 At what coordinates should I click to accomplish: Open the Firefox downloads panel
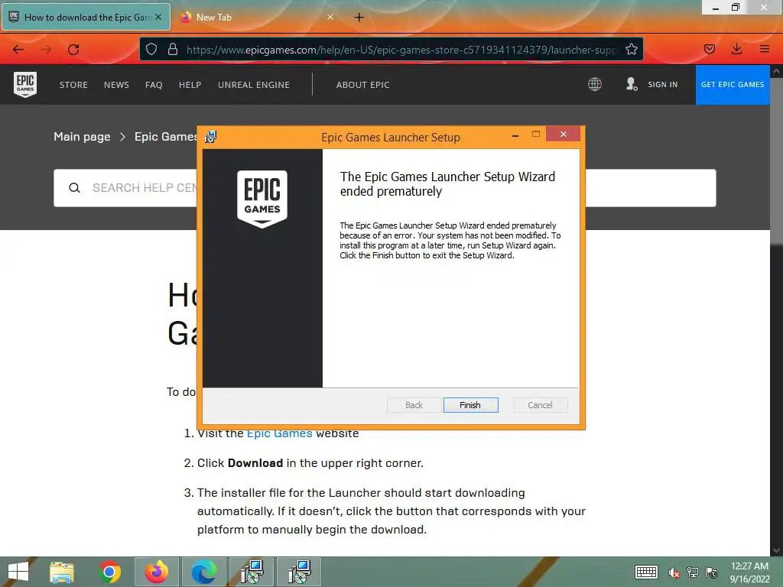point(736,49)
